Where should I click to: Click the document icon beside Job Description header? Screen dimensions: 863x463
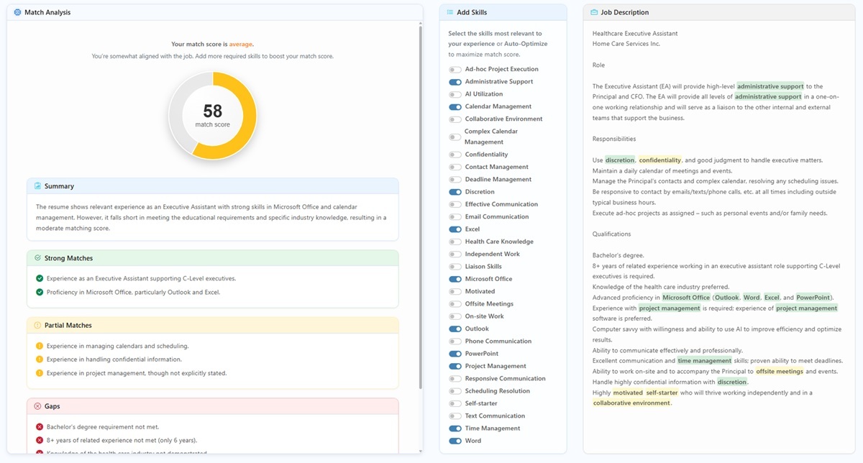(x=593, y=12)
